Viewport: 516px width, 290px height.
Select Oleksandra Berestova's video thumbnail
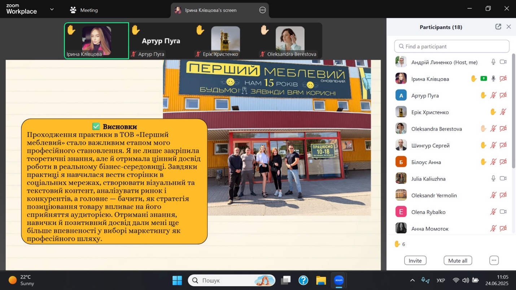tap(290, 40)
